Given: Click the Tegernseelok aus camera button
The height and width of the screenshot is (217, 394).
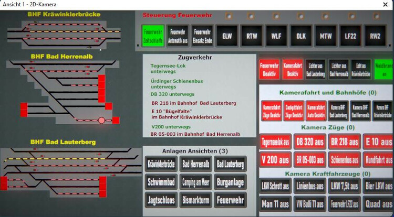Looking at the screenshot, I should click(275, 142).
